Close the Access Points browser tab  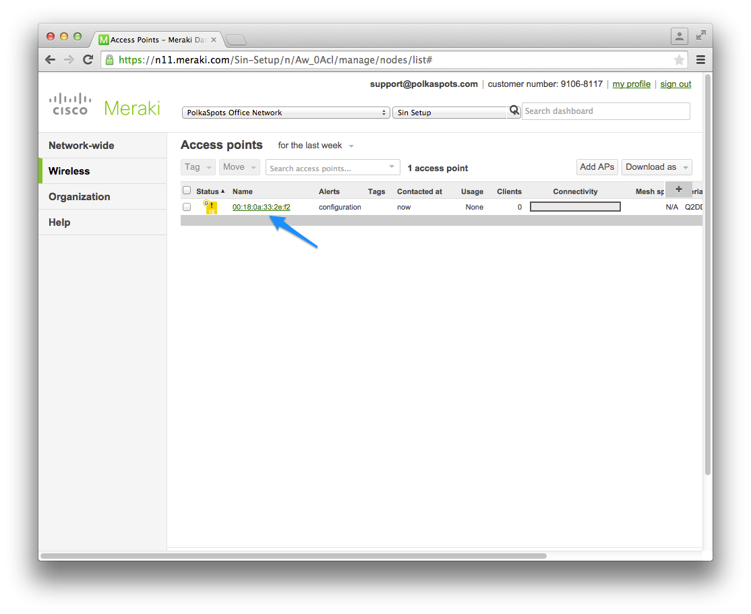click(x=214, y=40)
